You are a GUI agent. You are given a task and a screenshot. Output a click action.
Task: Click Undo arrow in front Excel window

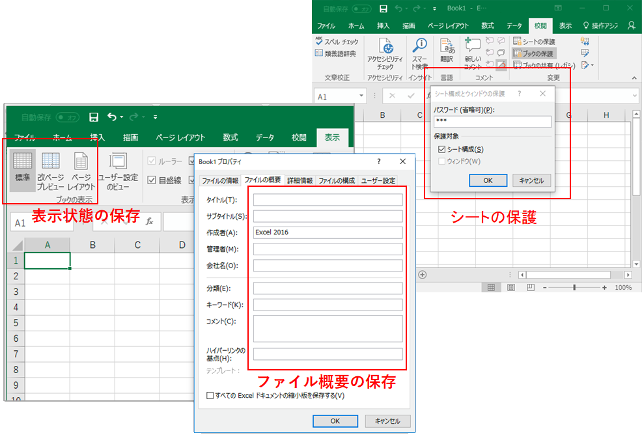(x=112, y=117)
